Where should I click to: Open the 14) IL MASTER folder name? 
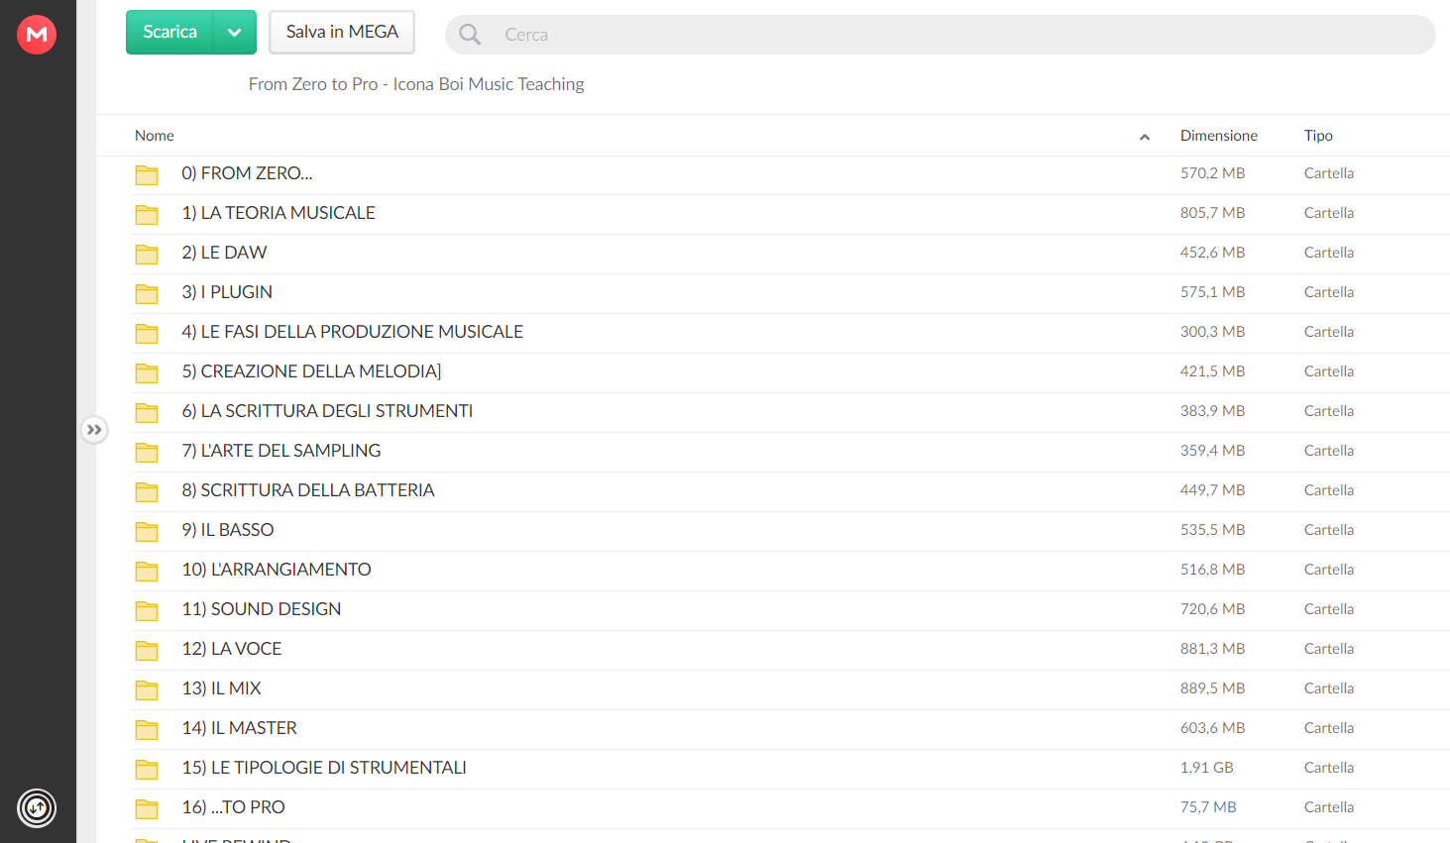pyautogui.click(x=239, y=728)
